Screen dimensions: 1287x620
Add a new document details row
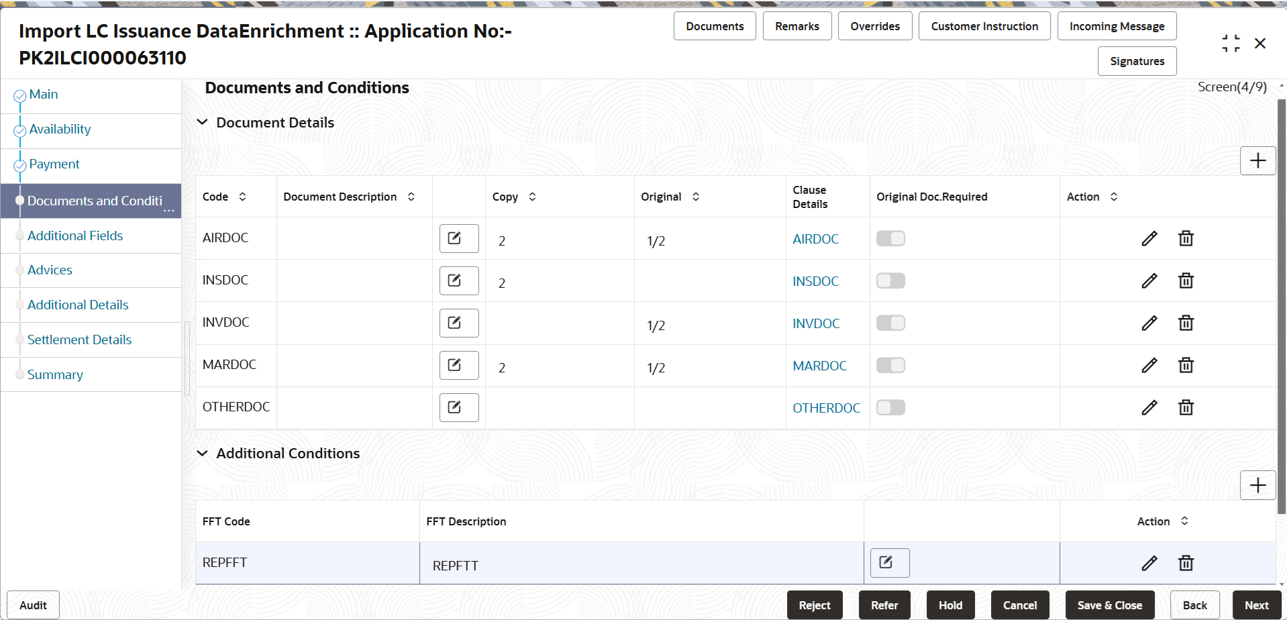[x=1258, y=161]
